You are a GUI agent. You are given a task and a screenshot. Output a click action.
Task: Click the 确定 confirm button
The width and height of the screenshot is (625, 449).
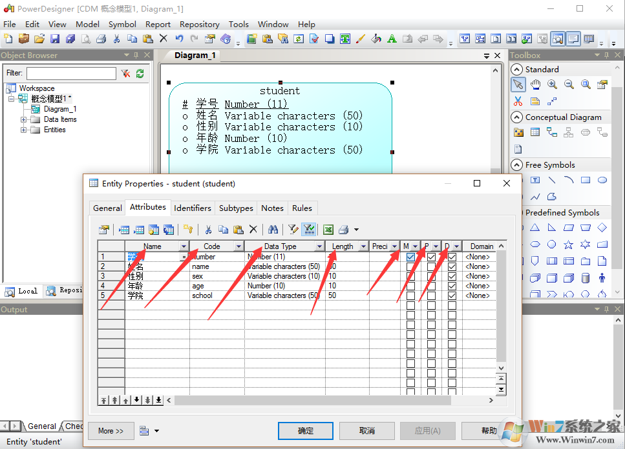coord(306,430)
